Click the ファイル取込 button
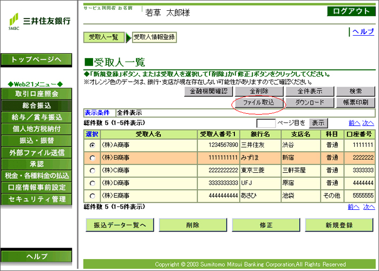 (x=259, y=102)
